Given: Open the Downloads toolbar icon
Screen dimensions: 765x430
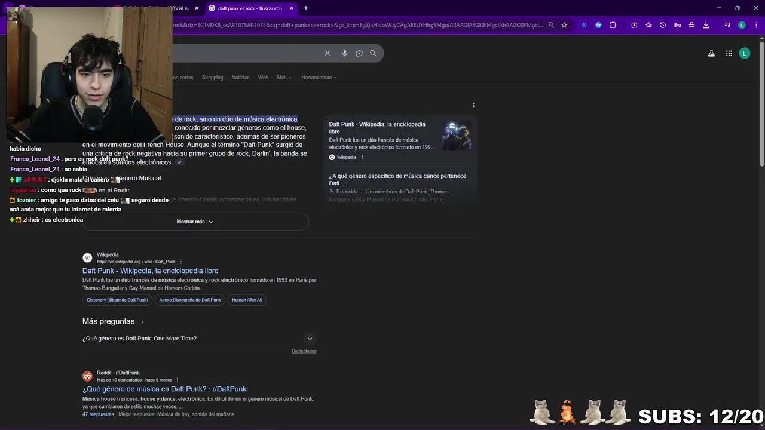Looking at the screenshot, I should tap(706, 25).
